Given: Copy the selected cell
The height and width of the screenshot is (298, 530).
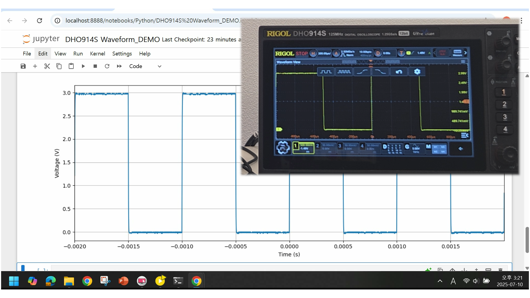Looking at the screenshot, I should pos(59,66).
